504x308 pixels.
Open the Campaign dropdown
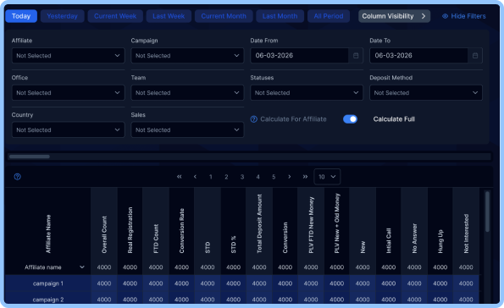(187, 56)
